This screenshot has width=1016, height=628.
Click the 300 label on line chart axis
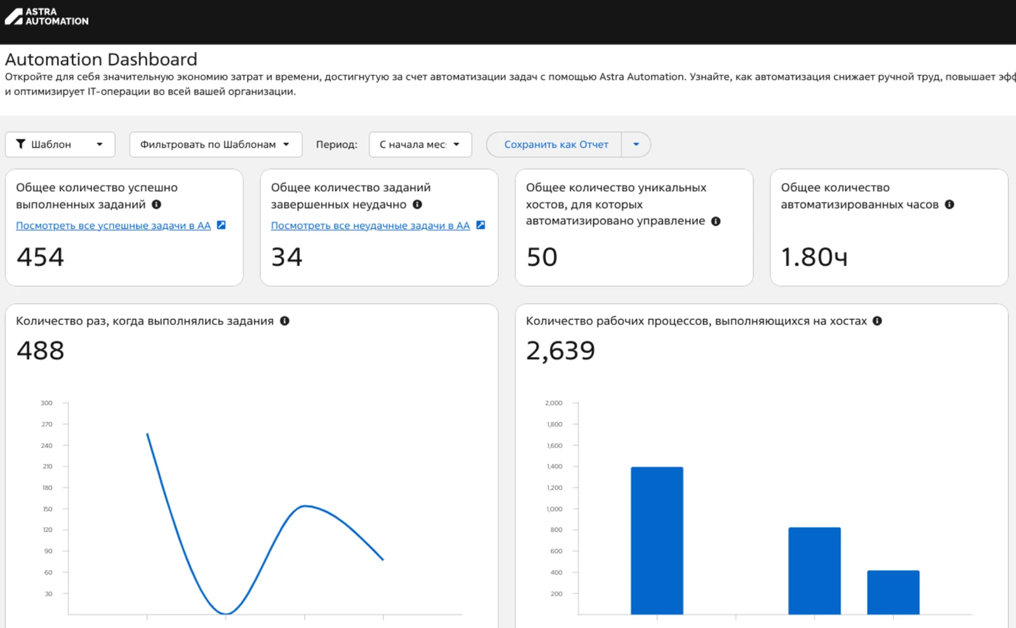46,403
